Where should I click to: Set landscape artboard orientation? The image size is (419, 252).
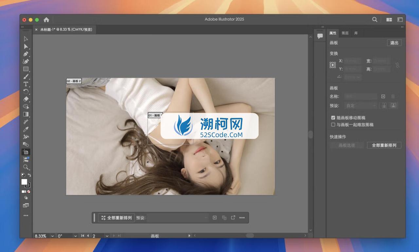[x=393, y=106]
